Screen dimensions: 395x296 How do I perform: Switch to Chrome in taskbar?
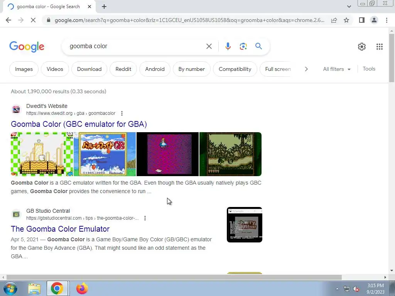pos(57,288)
